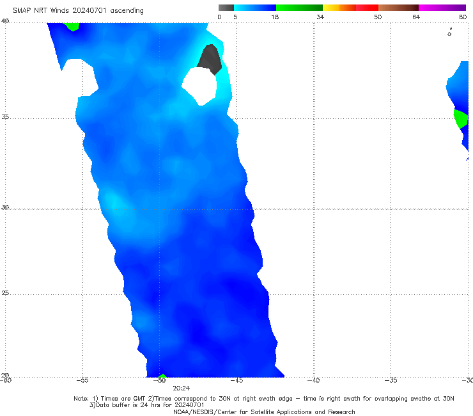
Task: Click the latitude label '30'
Action: (5, 207)
